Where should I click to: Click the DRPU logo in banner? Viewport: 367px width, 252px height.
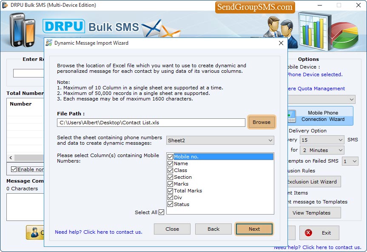point(64,26)
